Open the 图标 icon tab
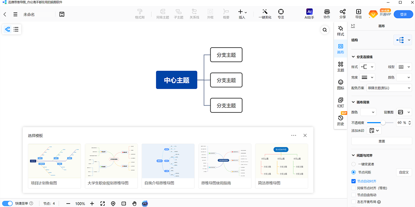 click(x=341, y=85)
